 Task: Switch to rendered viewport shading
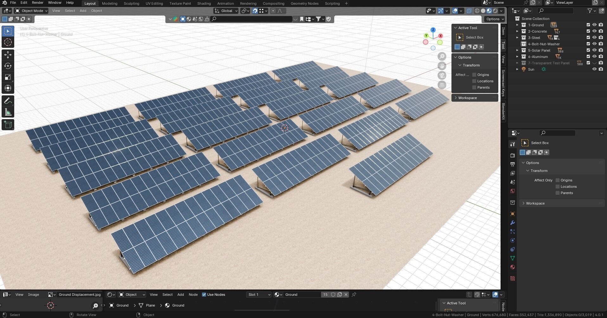[x=495, y=11]
